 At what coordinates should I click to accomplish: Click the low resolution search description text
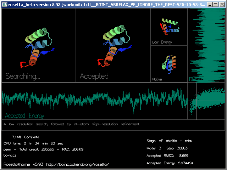tap(72, 124)
